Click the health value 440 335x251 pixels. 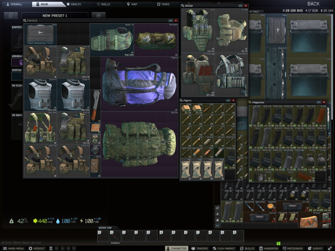[43, 221]
